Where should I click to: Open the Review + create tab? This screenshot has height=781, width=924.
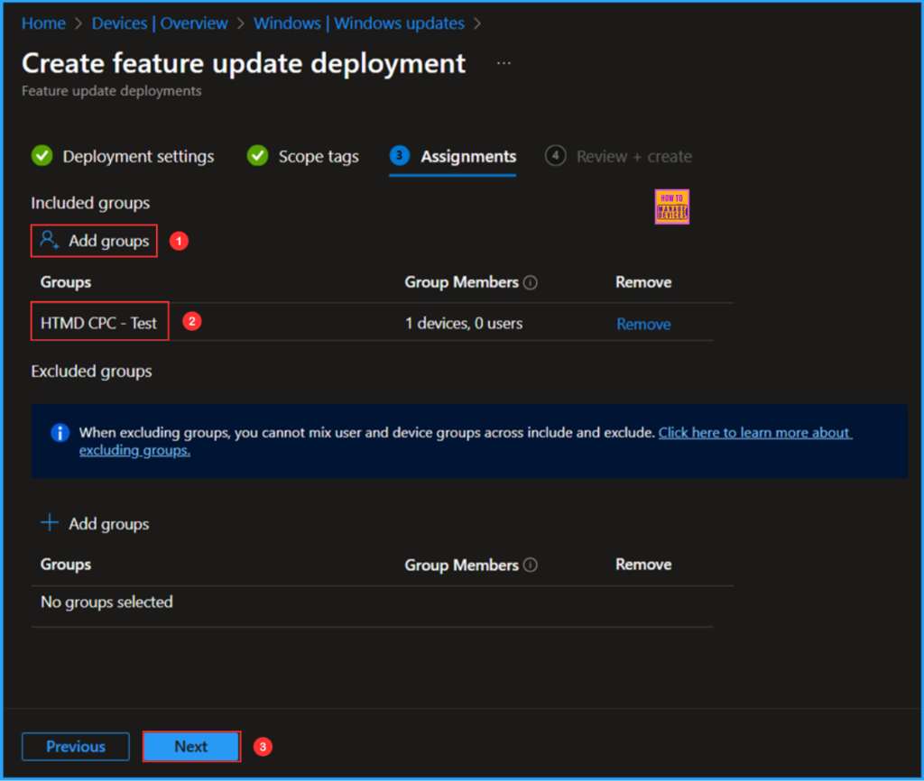tap(633, 156)
